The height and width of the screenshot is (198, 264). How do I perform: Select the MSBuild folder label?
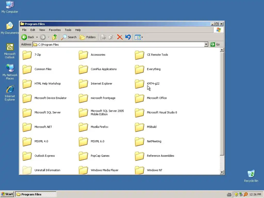[x=152, y=127]
